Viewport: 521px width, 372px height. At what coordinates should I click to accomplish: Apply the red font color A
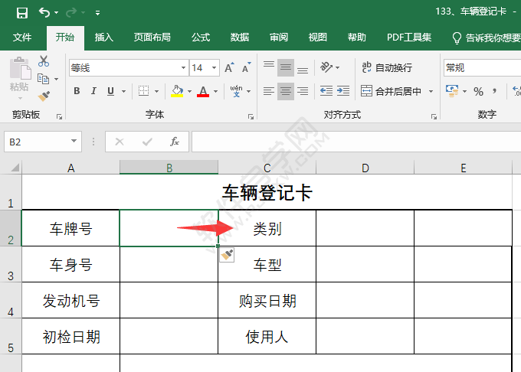pyautogui.click(x=203, y=90)
